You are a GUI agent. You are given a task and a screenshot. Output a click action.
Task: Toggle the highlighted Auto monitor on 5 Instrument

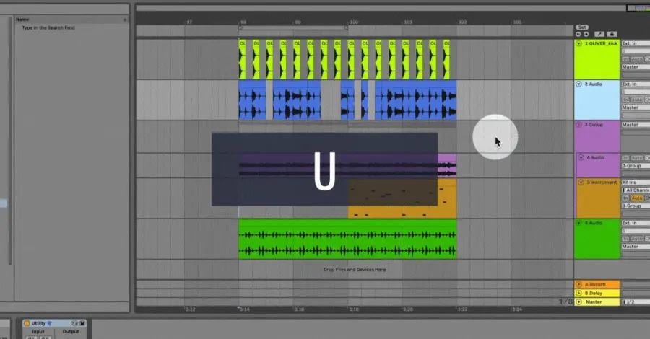tap(637, 198)
